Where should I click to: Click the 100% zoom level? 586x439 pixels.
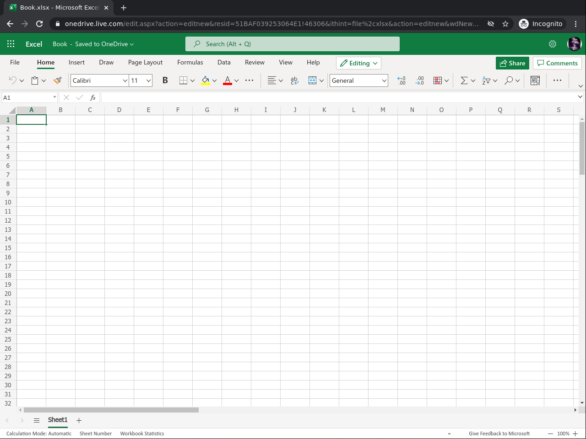coord(564,434)
